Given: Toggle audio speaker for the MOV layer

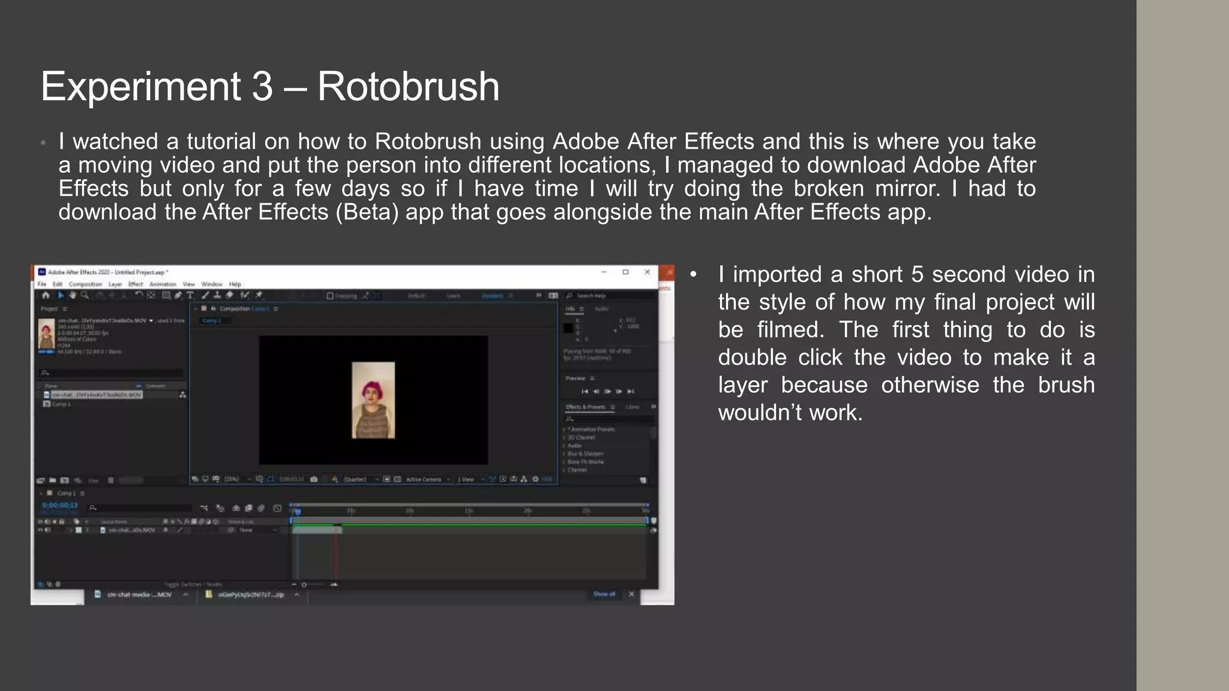Looking at the screenshot, I should click(48, 530).
